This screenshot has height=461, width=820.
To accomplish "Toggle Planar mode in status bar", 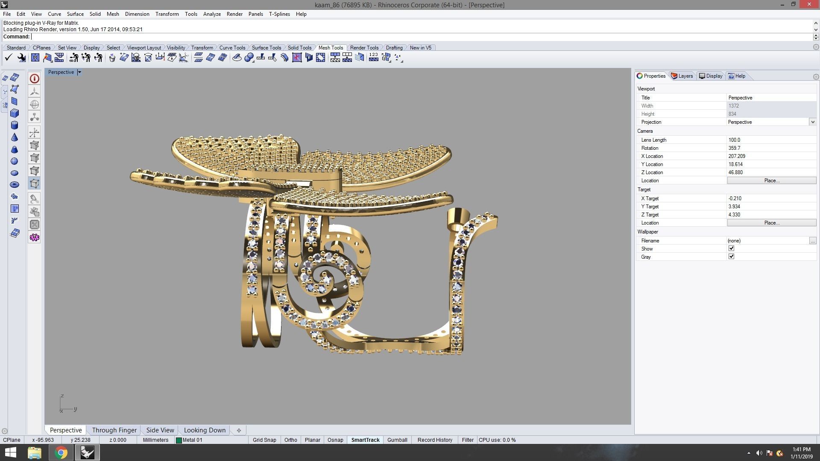I will click(312, 440).
